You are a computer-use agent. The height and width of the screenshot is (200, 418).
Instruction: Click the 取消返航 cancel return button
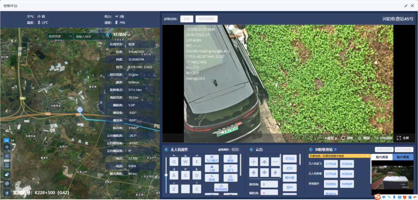click(221, 188)
